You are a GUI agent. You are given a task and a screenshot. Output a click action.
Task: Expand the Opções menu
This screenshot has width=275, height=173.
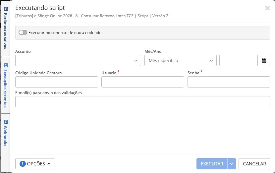tap(35, 164)
